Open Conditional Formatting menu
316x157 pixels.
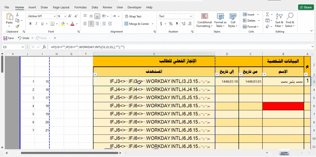[x=204, y=20]
